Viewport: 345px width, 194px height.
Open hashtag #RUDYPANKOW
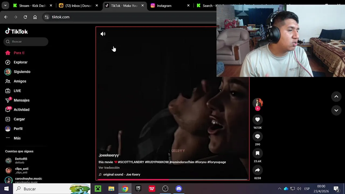[157, 162]
